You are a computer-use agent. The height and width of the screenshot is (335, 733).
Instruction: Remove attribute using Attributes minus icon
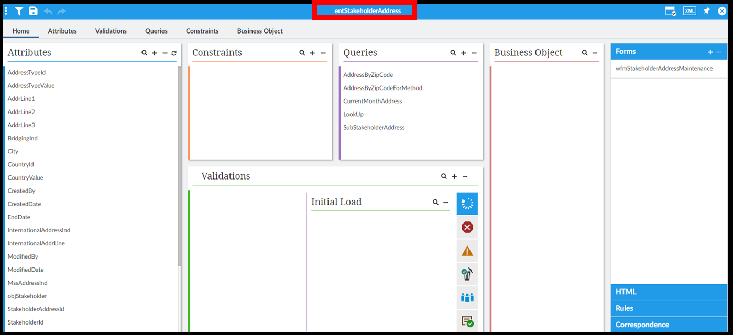pyautogui.click(x=165, y=53)
